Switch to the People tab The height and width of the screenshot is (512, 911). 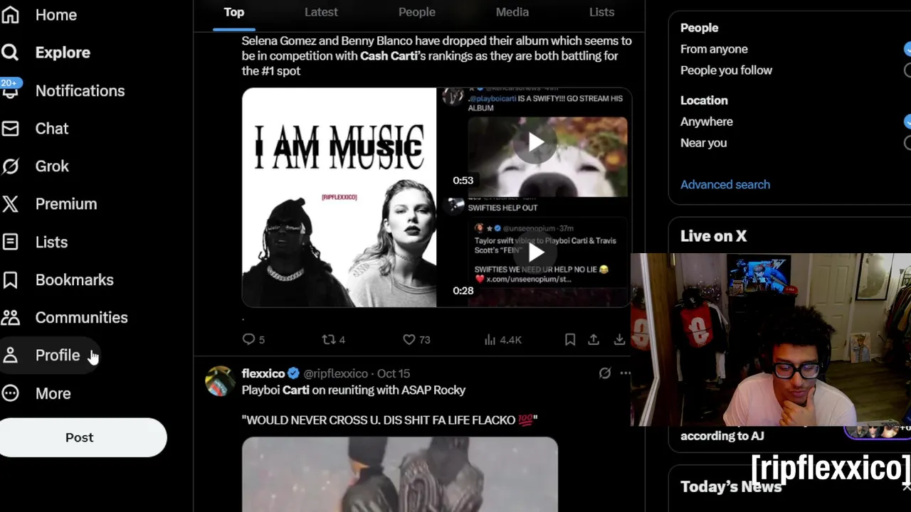tap(417, 12)
